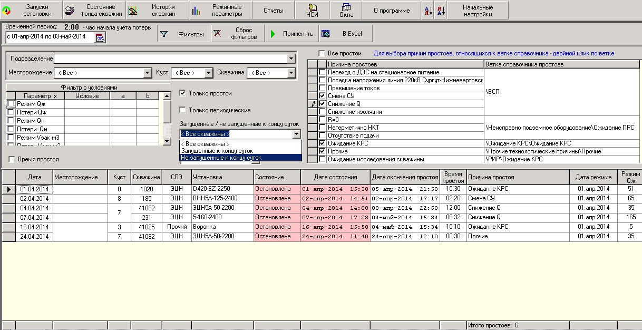Click Воронка installation cell

[222, 227]
